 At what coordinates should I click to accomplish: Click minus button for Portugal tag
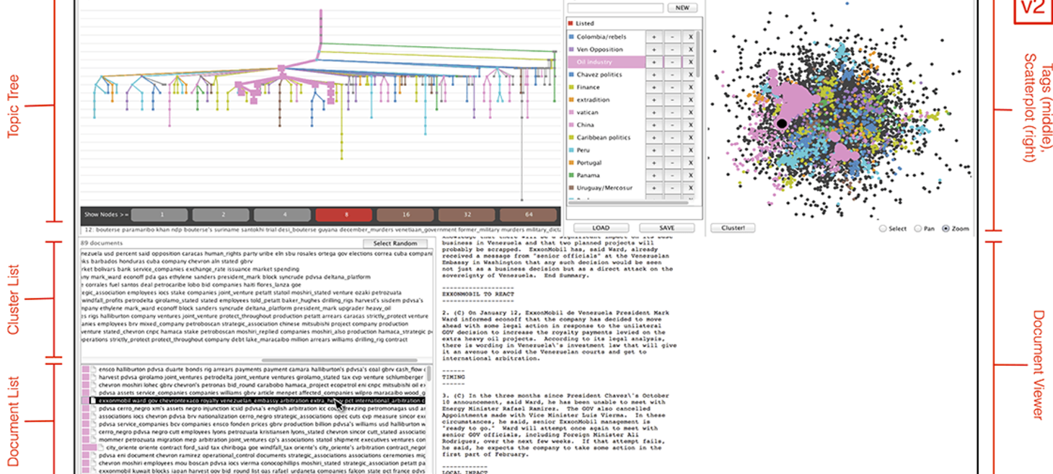pos(671,162)
